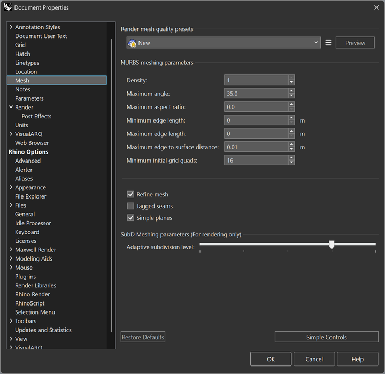The height and width of the screenshot is (374, 385).
Task: Enable the Jagged seams checkbox
Action: (x=130, y=206)
